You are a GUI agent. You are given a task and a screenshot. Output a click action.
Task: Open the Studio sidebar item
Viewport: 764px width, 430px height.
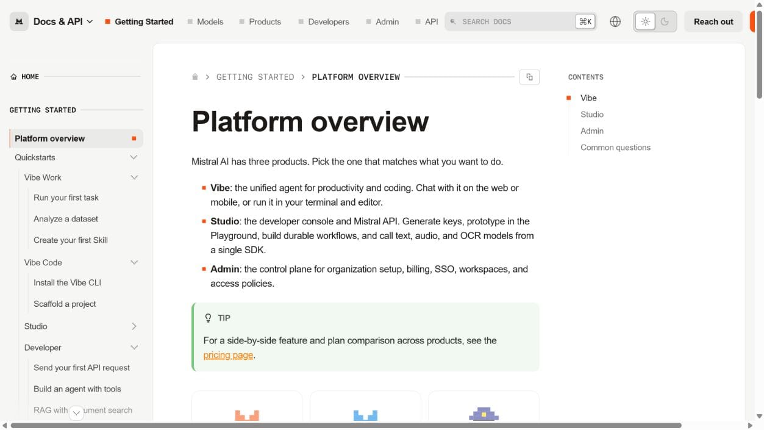(35, 326)
